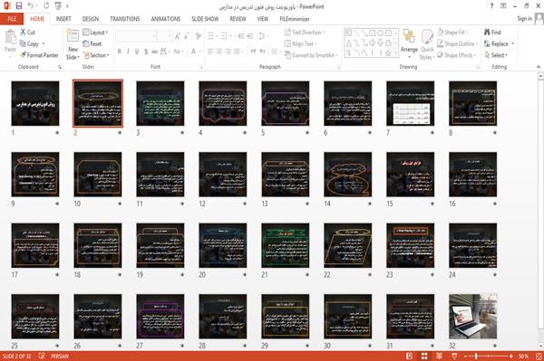Screen dimensions: 544x361
Task: Open the VIEW tab
Action: 263,19
